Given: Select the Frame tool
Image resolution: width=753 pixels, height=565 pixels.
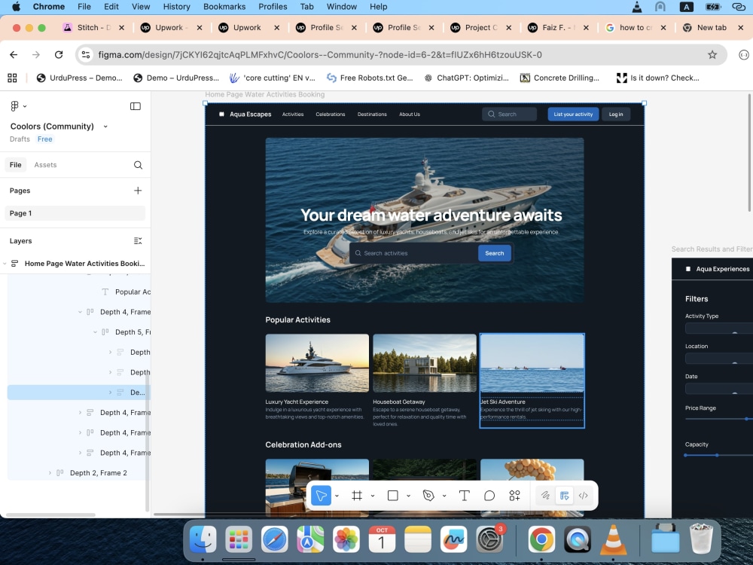Looking at the screenshot, I should [357, 496].
